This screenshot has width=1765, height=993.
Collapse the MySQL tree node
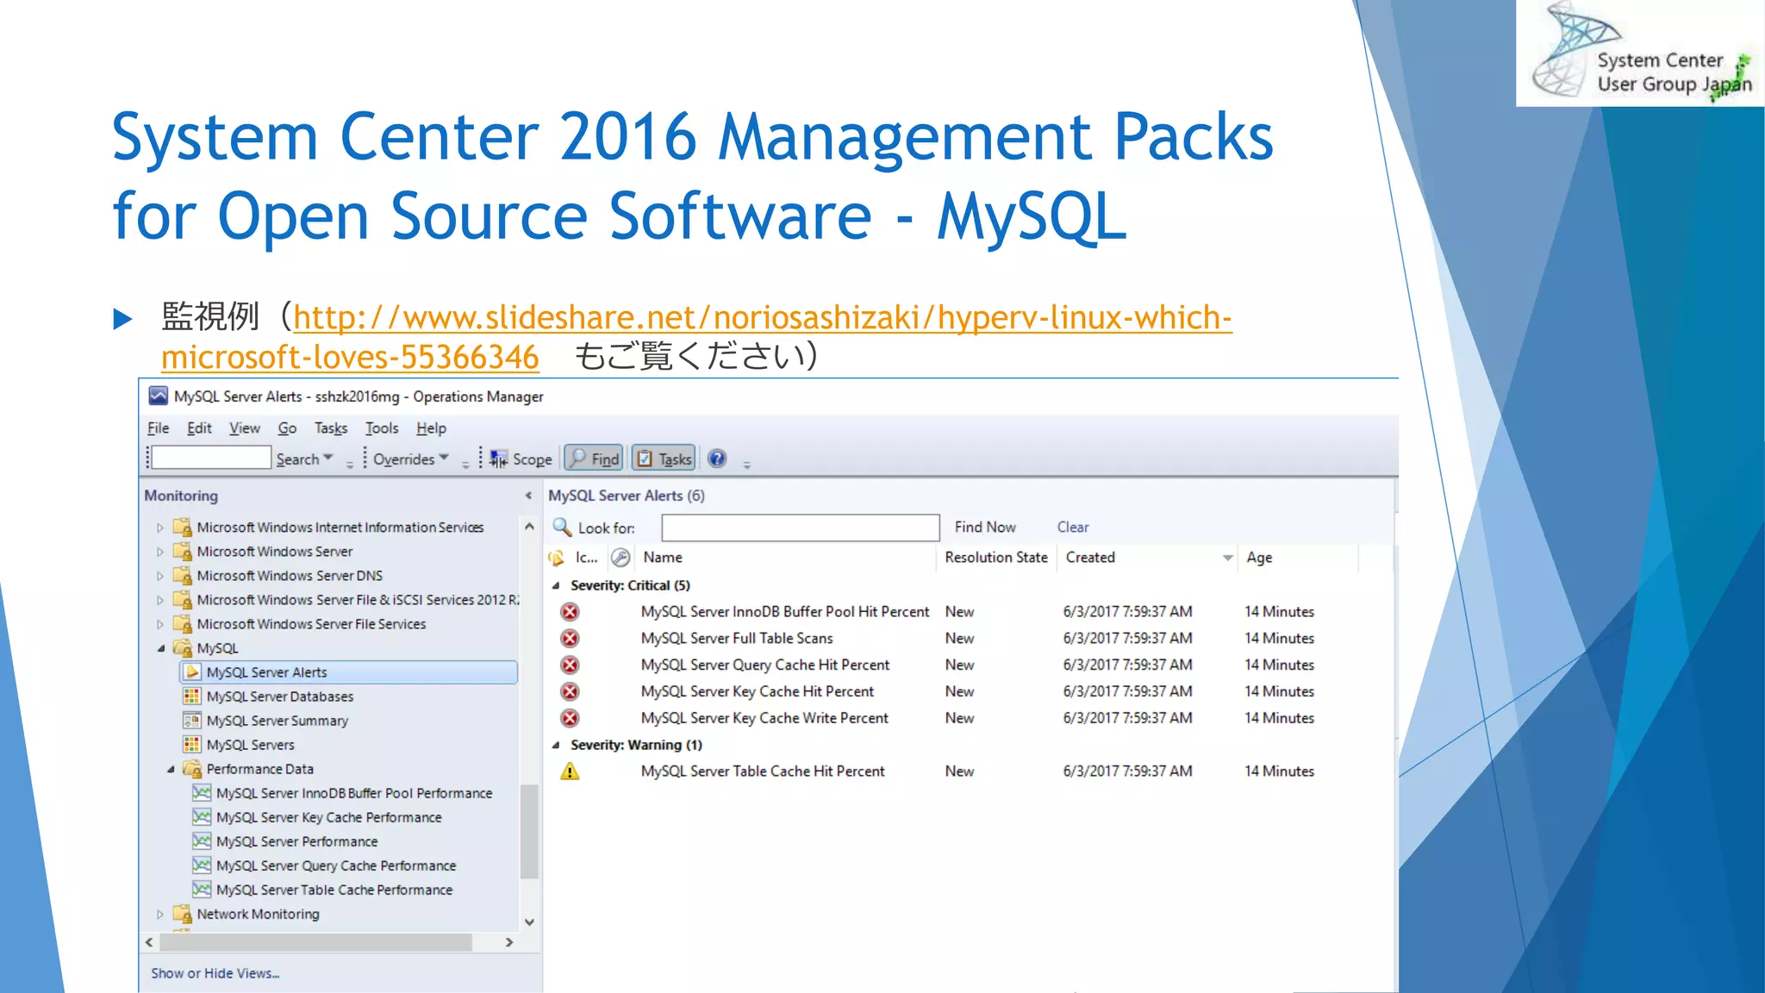160,648
